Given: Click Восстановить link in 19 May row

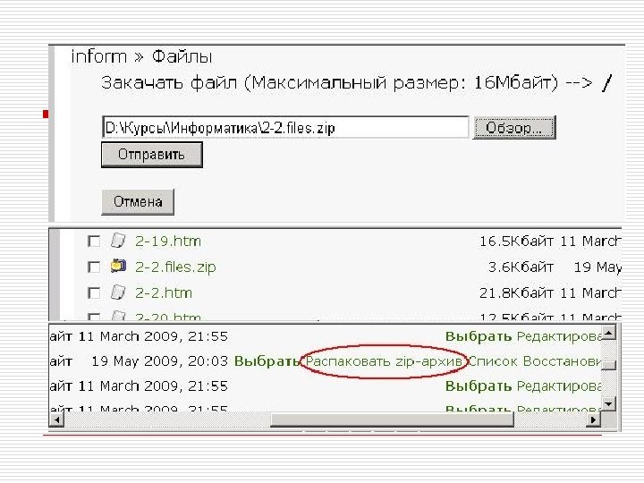Looking at the screenshot, I should [x=562, y=361].
